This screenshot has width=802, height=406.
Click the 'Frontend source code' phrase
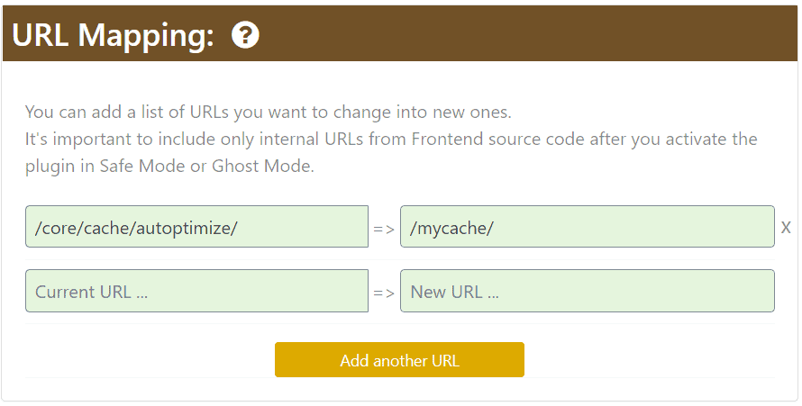click(x=498, y=139)
